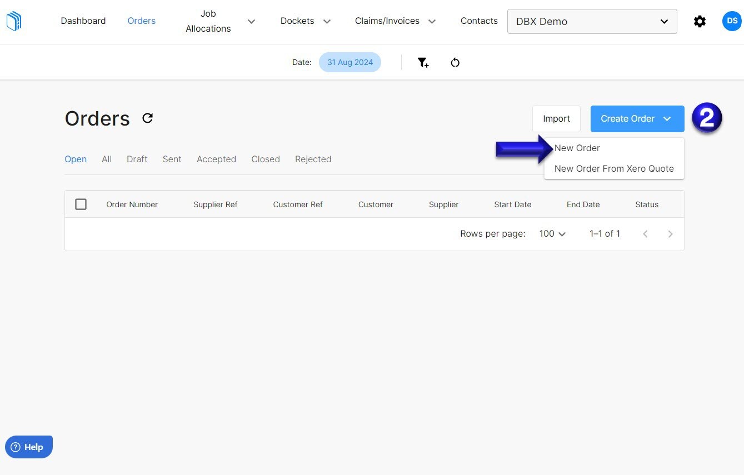Change the Rows per page value
This screenshot has width=744, height=475.
coord(552,233)
